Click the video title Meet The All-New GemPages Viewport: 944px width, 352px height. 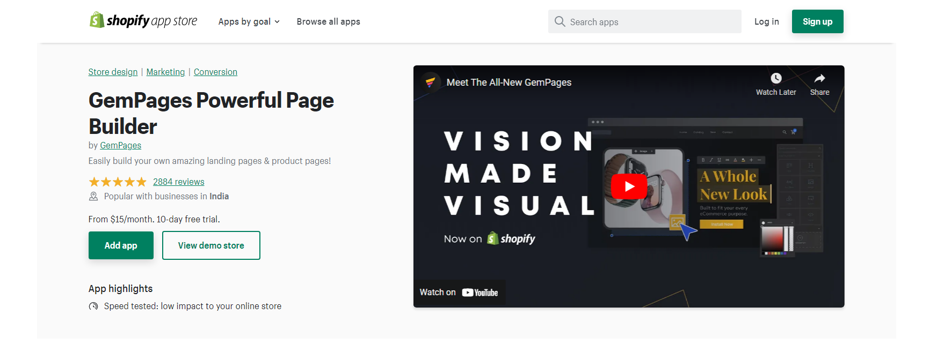tap(509, 83)
